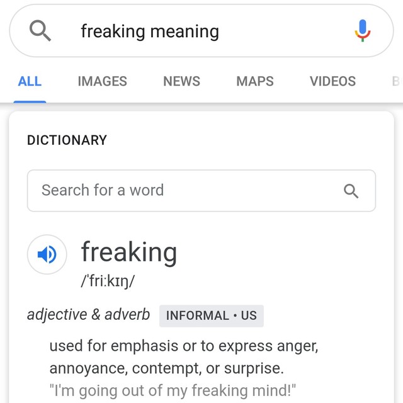The width and height of the screenshot is (403, 403).
Task: Play pronunciation with the speaker icon
Action: [47, 254]
